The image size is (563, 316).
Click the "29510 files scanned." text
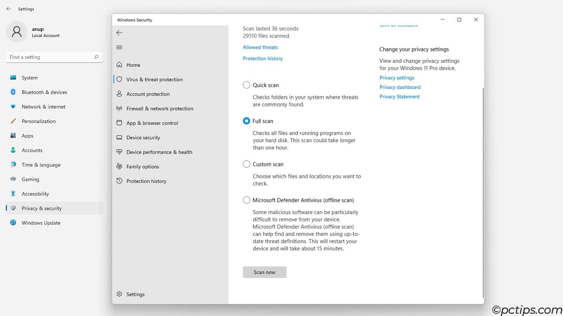tap(266, 36)
